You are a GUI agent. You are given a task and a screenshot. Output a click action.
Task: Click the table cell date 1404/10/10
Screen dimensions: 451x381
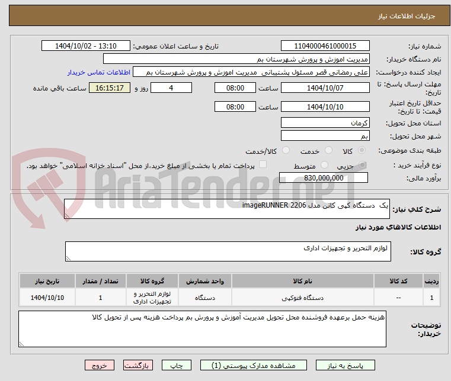point(47,298)
